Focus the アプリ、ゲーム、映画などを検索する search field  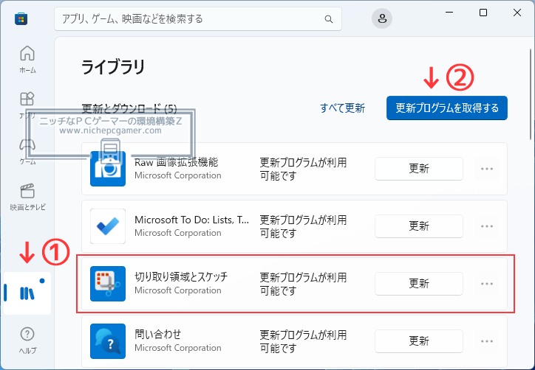[x=198, y=18]
